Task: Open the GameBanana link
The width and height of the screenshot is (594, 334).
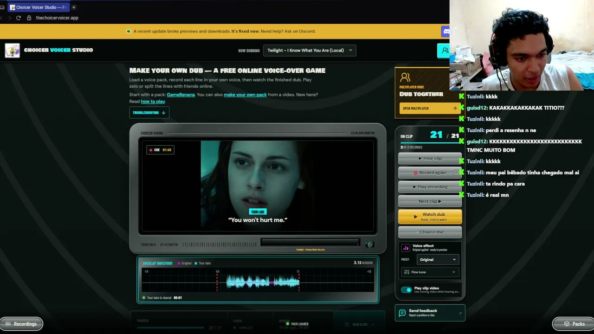Action: (x=181, y=95)
